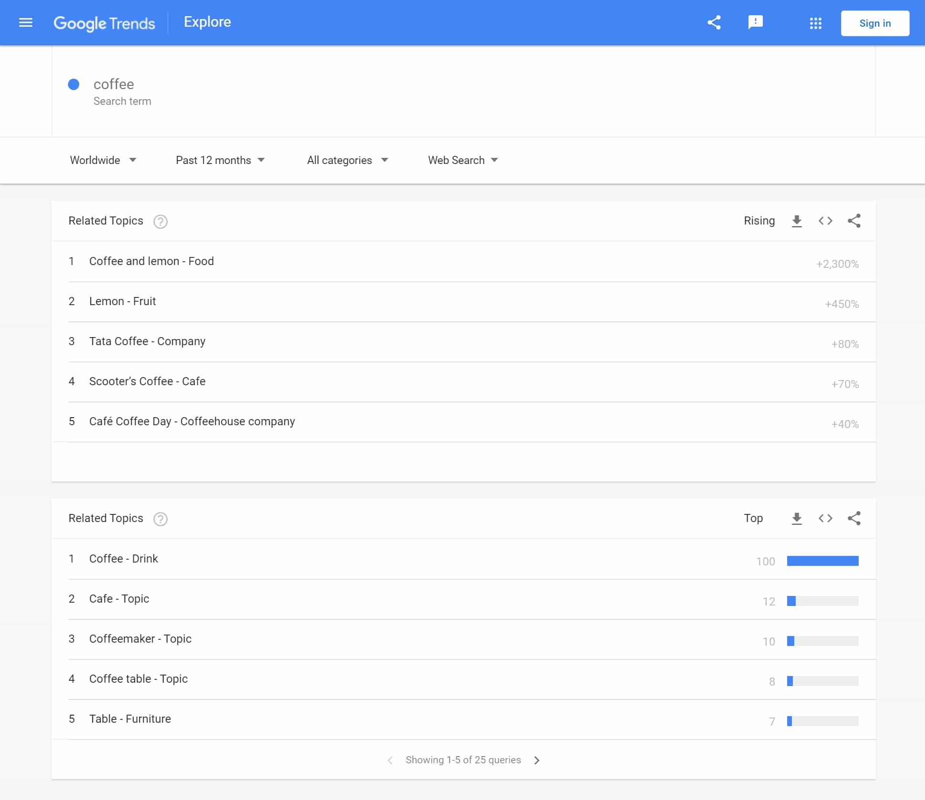Click the +2,300% rising value
The image size is (925, 800).
coord(837,264)
